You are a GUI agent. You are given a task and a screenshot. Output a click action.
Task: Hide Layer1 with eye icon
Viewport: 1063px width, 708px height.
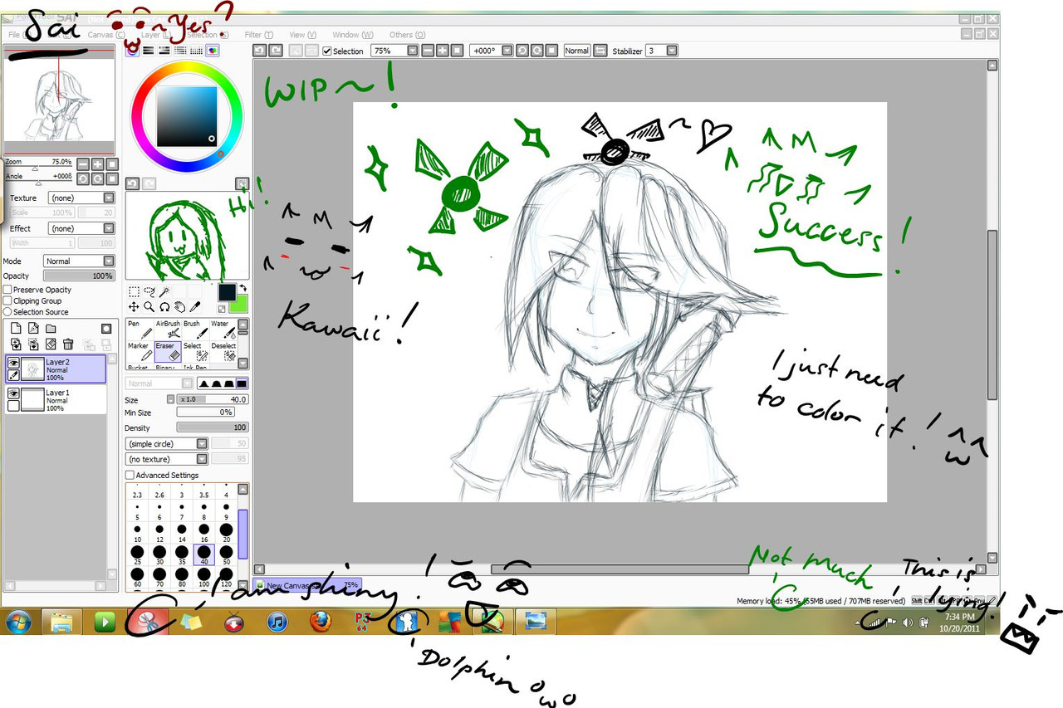coord(13,393)
